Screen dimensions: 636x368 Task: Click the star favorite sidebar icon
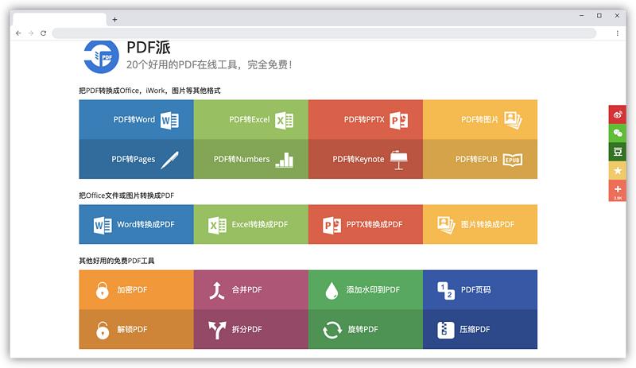[x=618, y=170]
